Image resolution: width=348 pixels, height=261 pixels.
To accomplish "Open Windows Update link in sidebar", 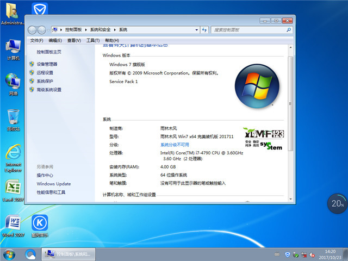I will click(54, 184).
